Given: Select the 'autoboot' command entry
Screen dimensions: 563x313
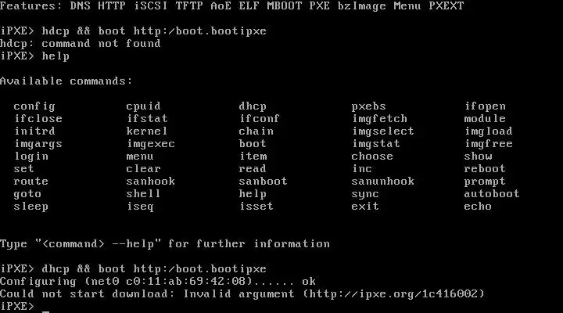Looking at the screenshot, I should (x=492, y=194).
